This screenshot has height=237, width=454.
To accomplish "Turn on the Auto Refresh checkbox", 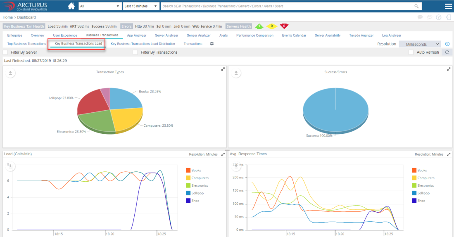I will pos(411,52).
